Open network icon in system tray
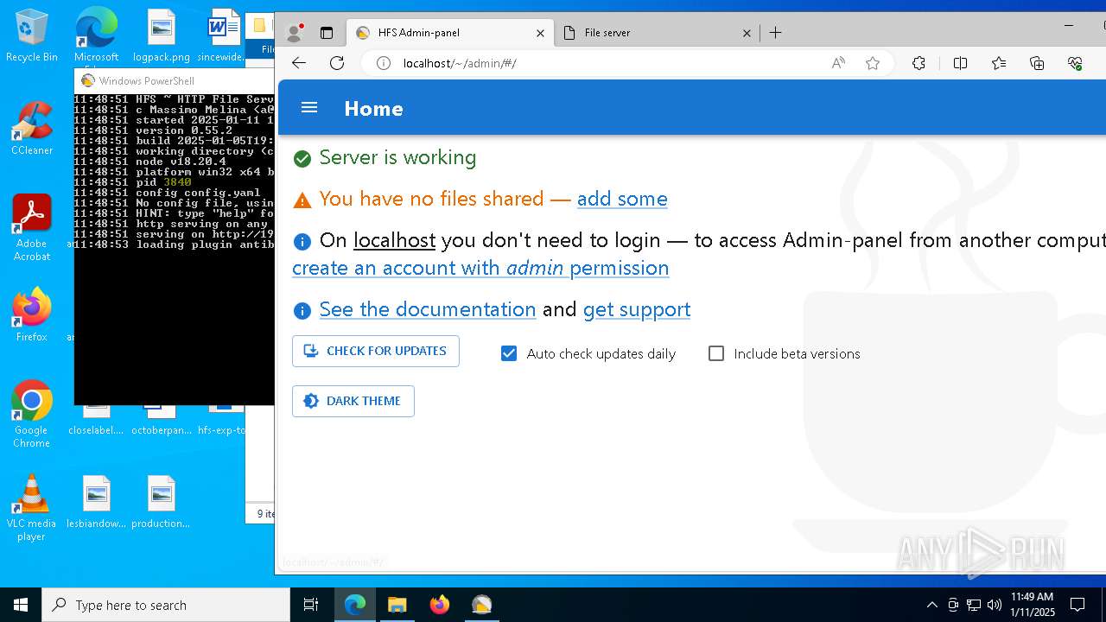The width and height of the screenshot is (1106, 622). 974,605
